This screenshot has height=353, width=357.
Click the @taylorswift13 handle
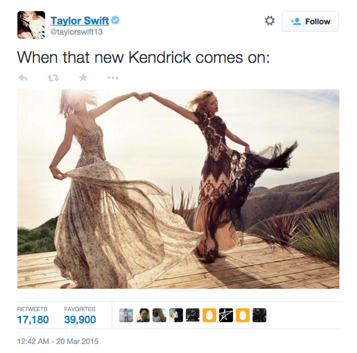click(x=76, y=32)
